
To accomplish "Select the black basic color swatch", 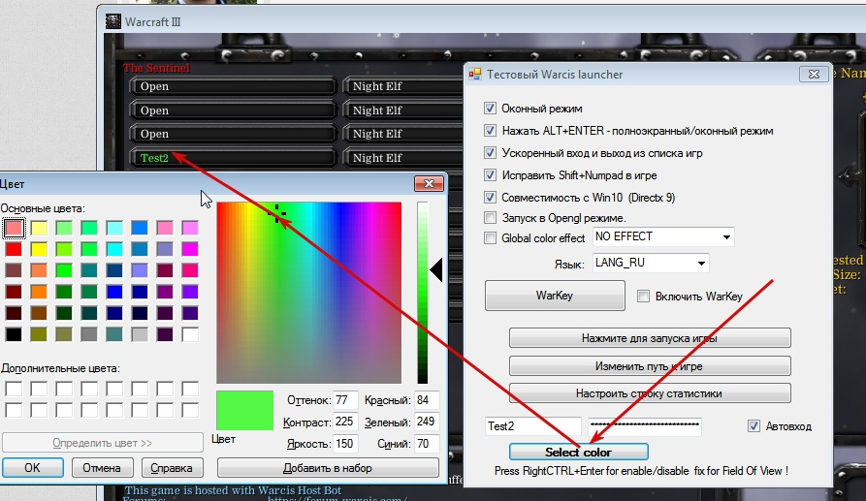I will [x=14, y=334].
